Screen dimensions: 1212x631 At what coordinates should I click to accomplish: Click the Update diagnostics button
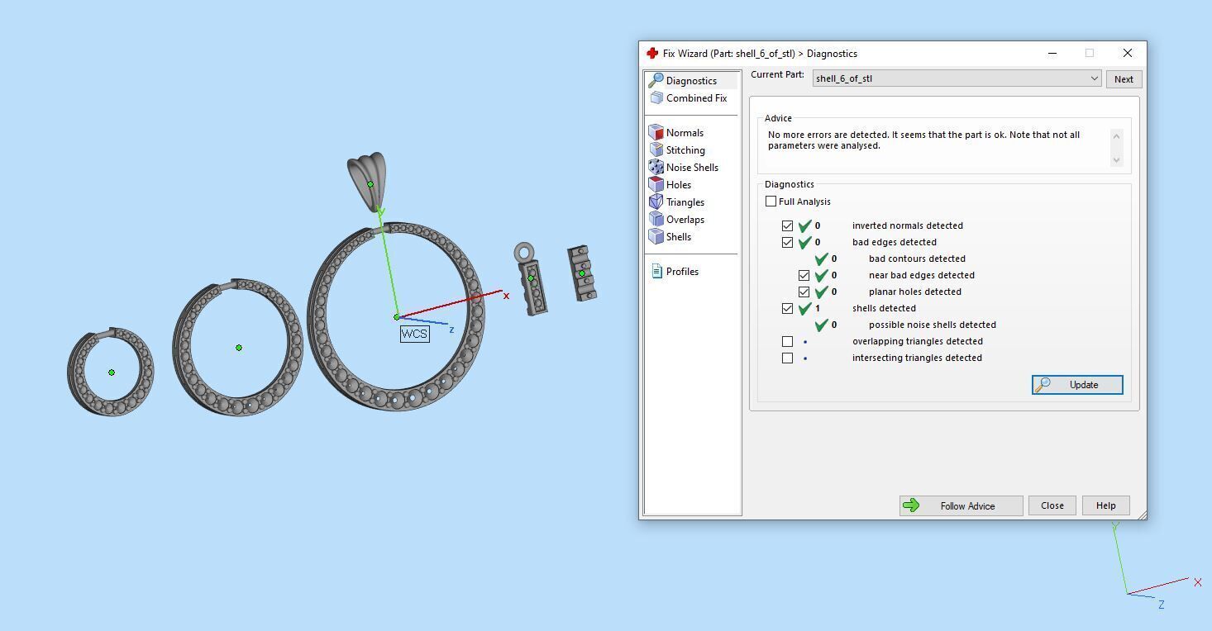pyautogui.click(x=1077, y=385)
